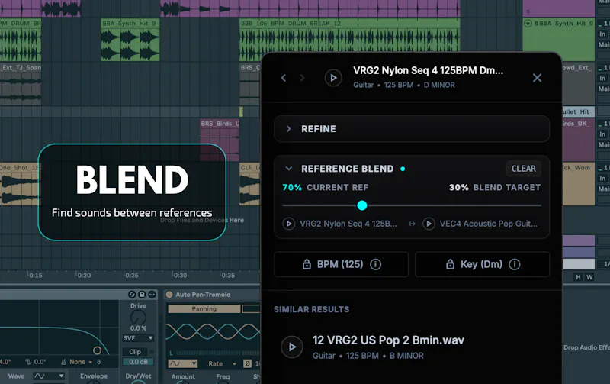Image resolution: width=610 pixels, height=384 pixels.
Task: Click the 70% CURRENT REF label
Action: pos(326,187)
